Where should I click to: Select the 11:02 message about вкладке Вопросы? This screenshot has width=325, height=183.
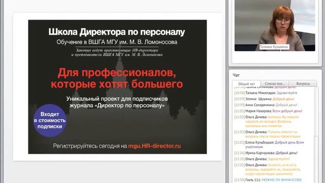point(267,121)
